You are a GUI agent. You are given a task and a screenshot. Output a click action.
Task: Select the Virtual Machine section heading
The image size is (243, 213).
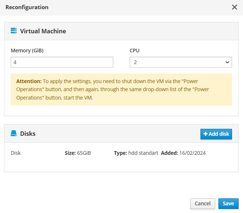click(x=43, y=31)
